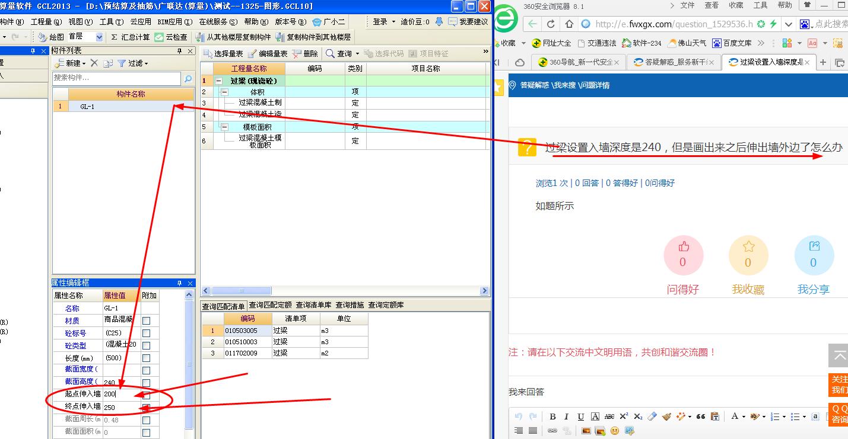The width and height of the screenshot is (848, 439).
Task: Click the 广小二 assistant icon
Action: (x=328, y=21)
